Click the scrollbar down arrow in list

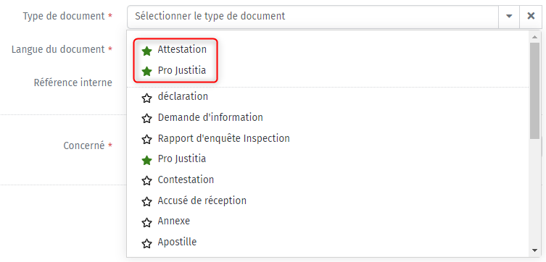534,250
